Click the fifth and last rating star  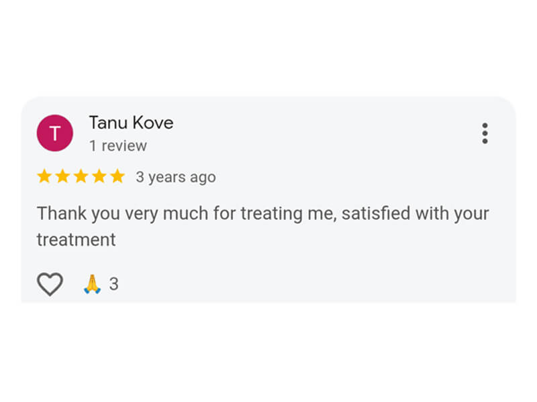pos(117,177)
